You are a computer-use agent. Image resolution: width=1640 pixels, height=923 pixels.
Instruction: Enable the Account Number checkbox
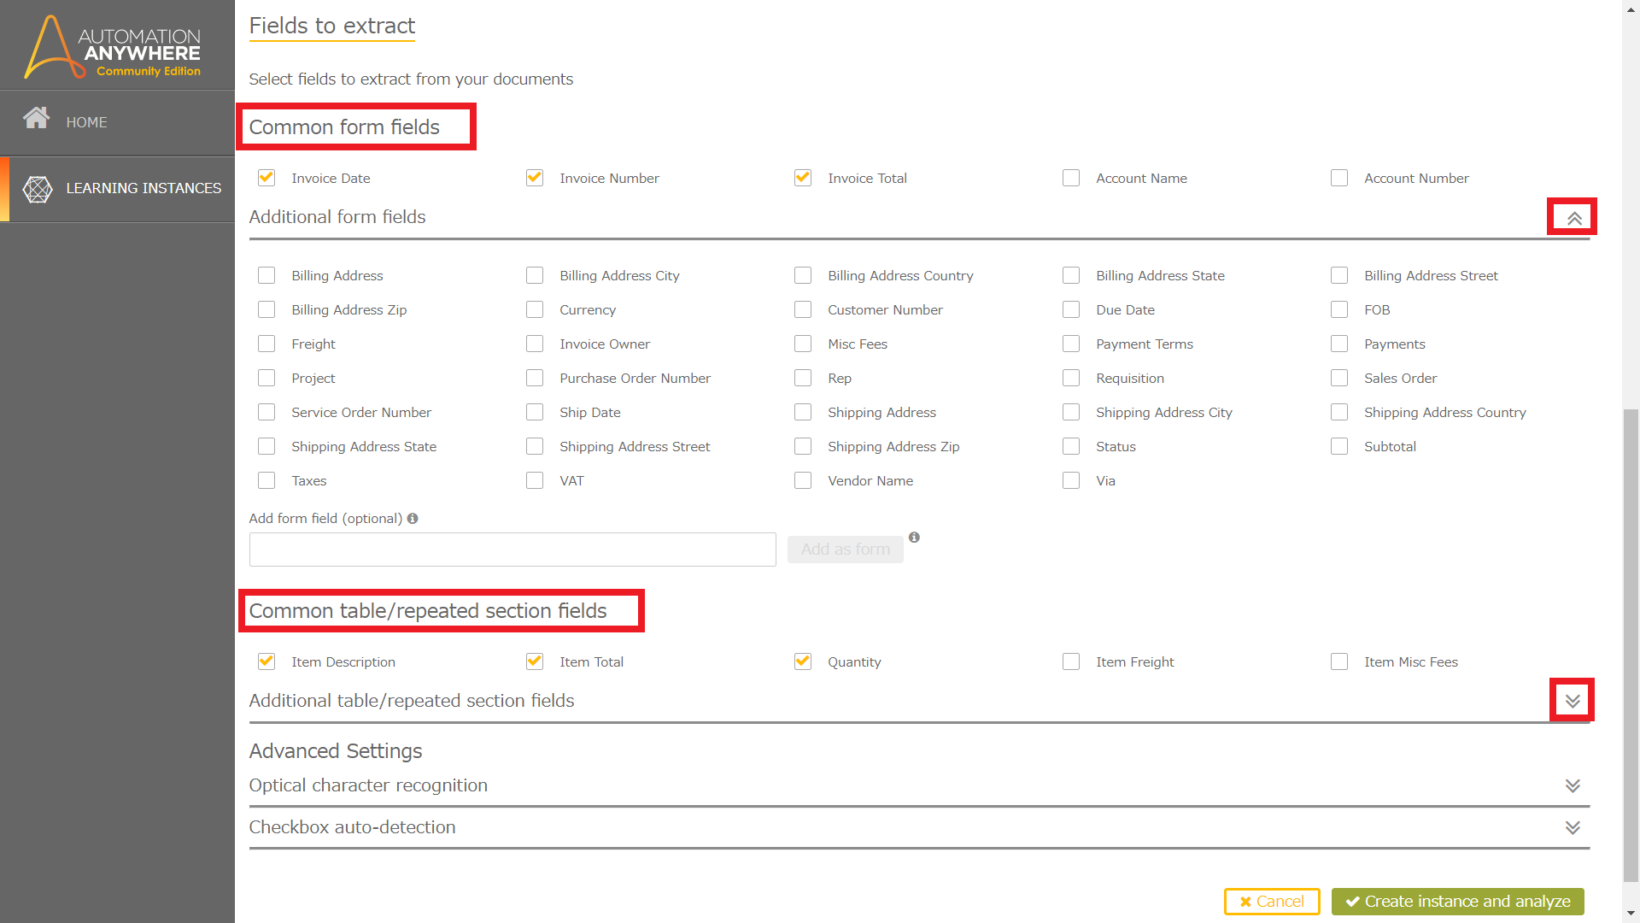point(1339,178)
